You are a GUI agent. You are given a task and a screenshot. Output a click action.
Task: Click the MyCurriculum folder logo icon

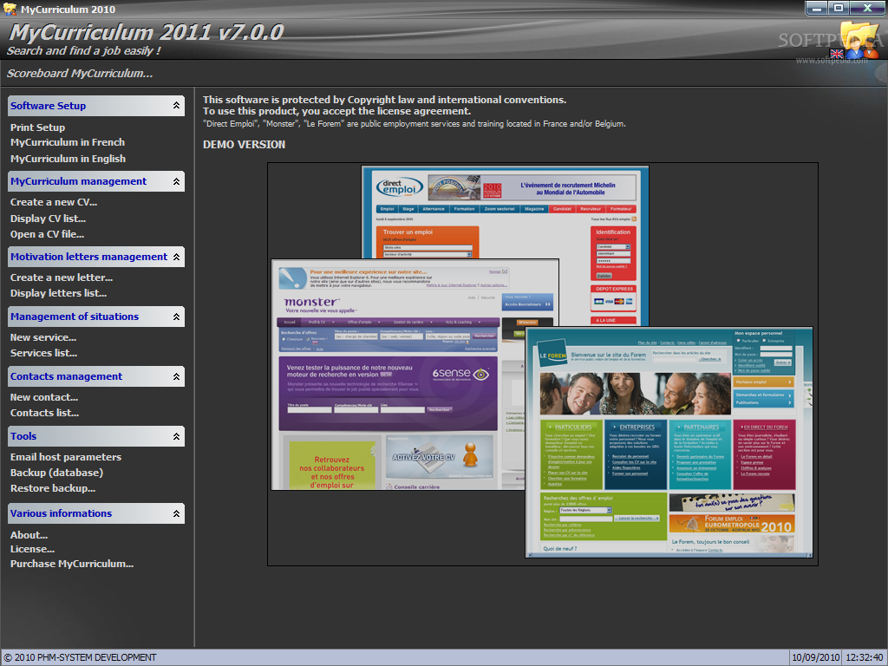(859, 40)
